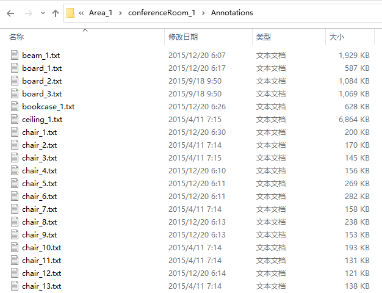Screen dimensions: 382x293
Task: Navigate to Area_1 in breadcrumb
Action: click(101, 13)
